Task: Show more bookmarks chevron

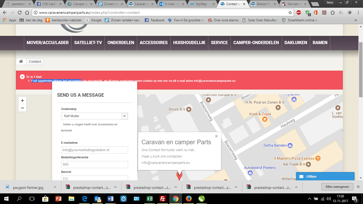Action: click(x=356, y=20)
